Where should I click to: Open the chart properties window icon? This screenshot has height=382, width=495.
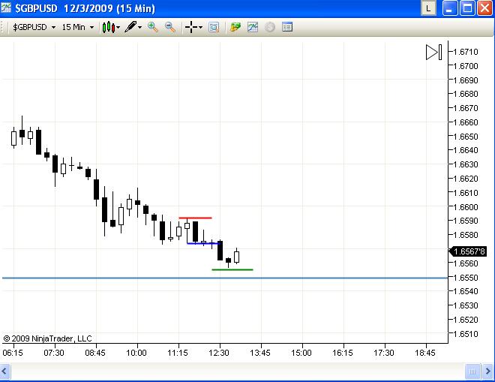[x=287, y=27]
